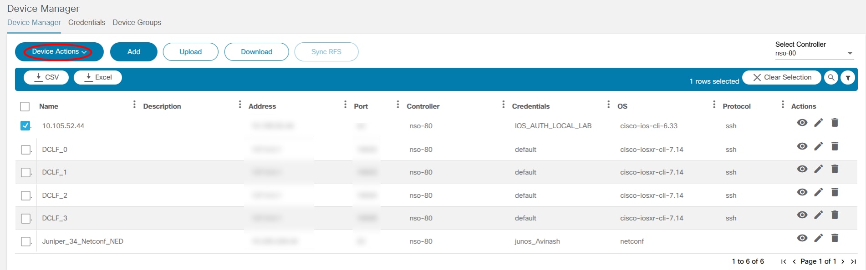The image size is (866, 270).
Task: Open the Credentials column options menu
Action: click(608, 105)
